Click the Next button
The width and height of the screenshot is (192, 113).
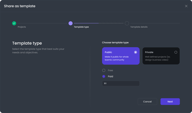(170, 102)
